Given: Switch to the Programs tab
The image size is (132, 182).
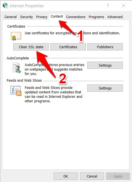Looking at the screenshot, I should tap(96, 17).
